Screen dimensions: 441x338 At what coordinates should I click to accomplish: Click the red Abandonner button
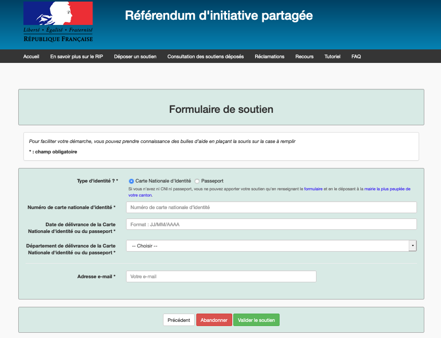point(214,320)
